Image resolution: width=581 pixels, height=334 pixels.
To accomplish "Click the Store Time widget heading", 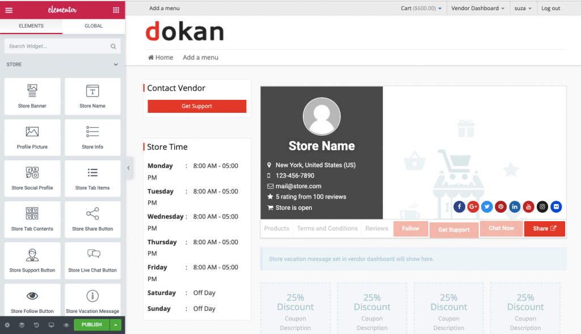I will coord(167,147).
